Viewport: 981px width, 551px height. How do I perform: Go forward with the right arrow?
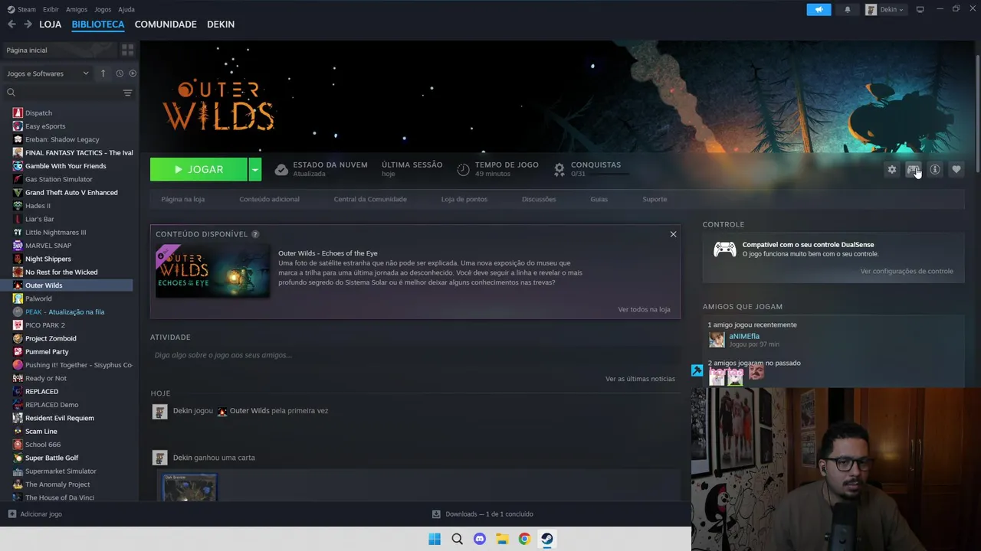click(28, 24)
